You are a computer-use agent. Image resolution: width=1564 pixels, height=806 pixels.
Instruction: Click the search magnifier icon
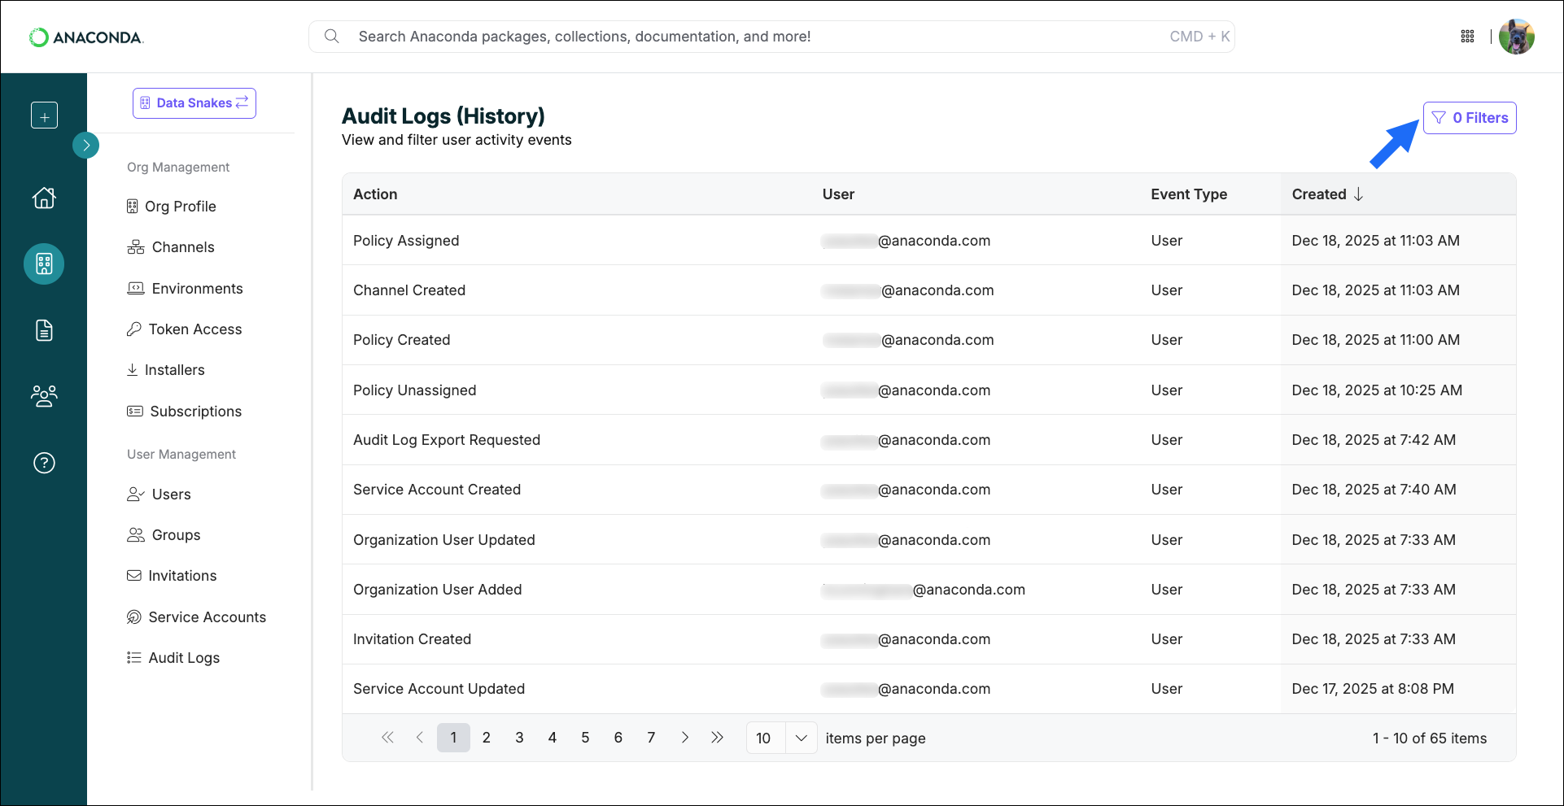click(x=332, y=36)
